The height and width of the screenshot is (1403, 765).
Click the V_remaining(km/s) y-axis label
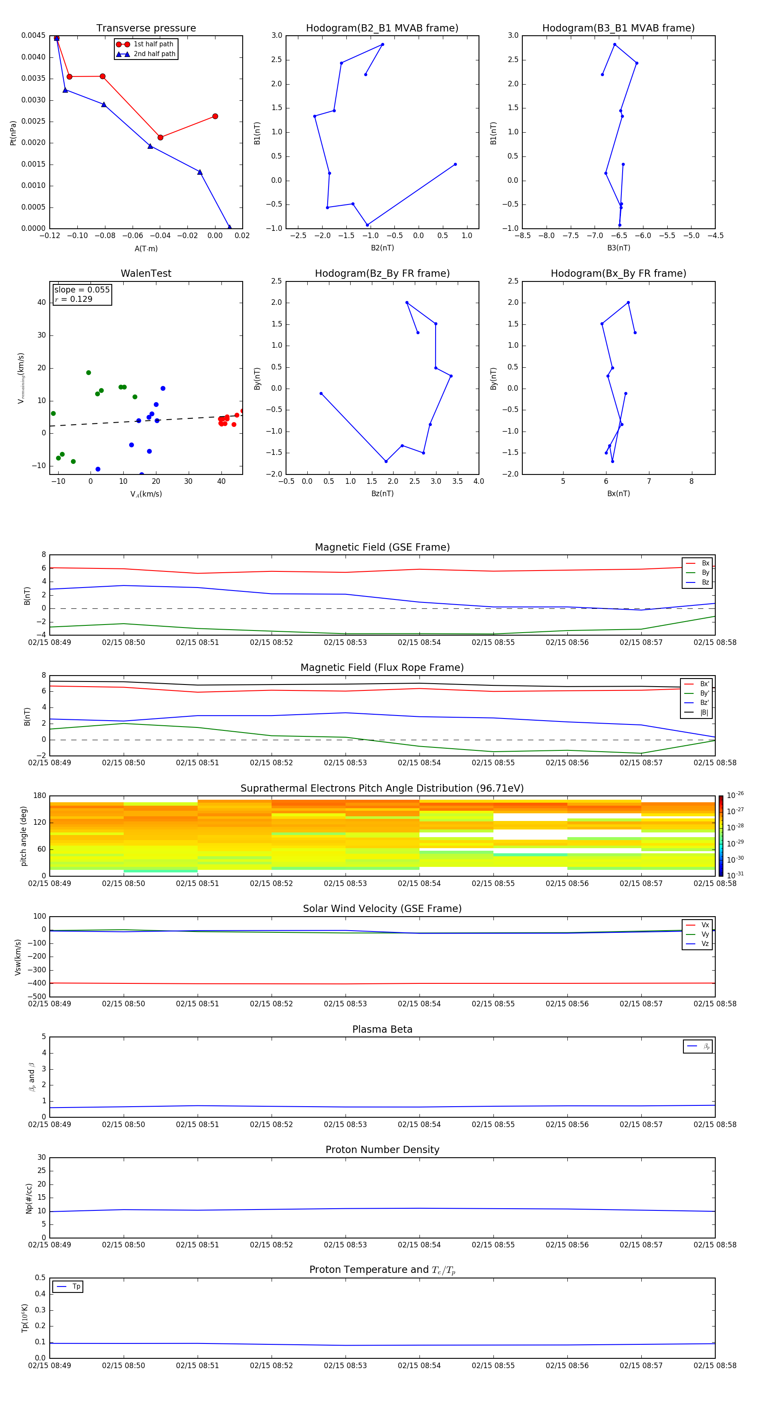coord(21,378)
